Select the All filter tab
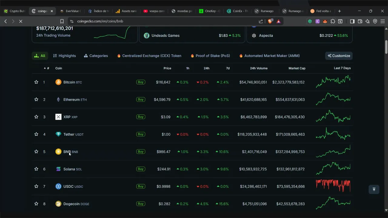Screen dimensions: 388x218 [40, 56]
